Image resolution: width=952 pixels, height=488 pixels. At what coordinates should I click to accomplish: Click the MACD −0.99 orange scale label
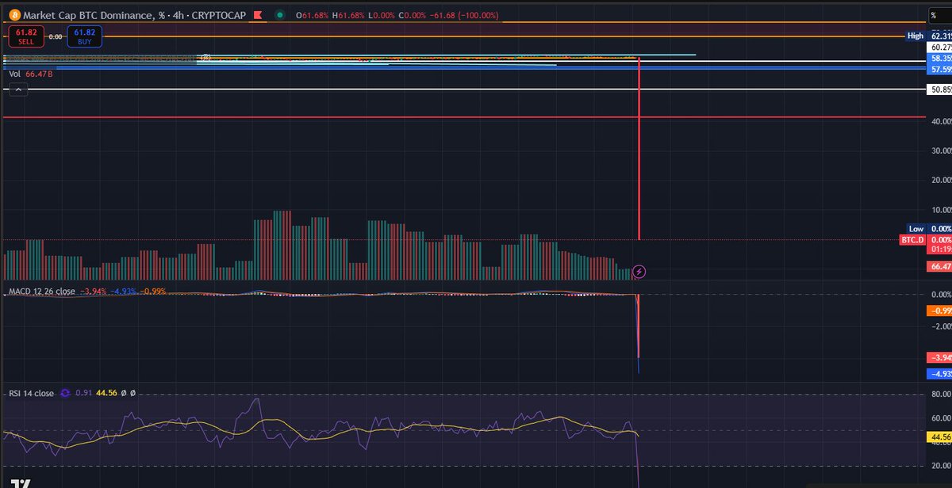click(x=939, y=310)
